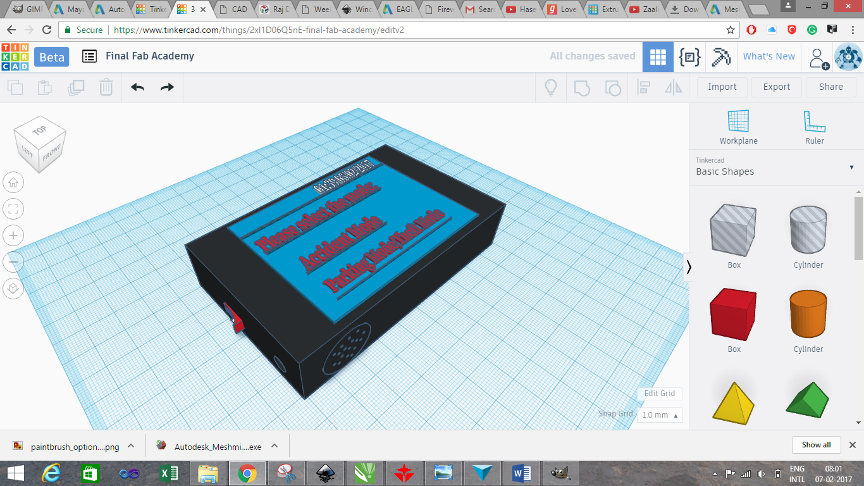The image size is (864, 486).
Task: Close the downloads bar
Action: (852, 445)
